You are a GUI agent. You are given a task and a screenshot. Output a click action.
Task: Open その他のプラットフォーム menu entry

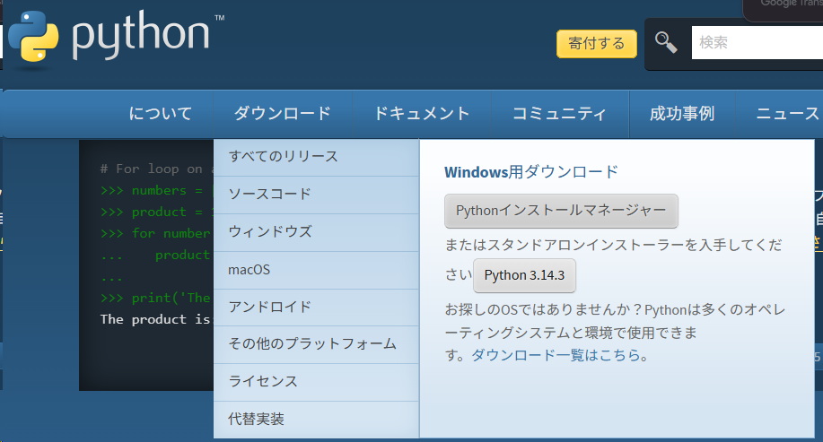tap(312, 344)
